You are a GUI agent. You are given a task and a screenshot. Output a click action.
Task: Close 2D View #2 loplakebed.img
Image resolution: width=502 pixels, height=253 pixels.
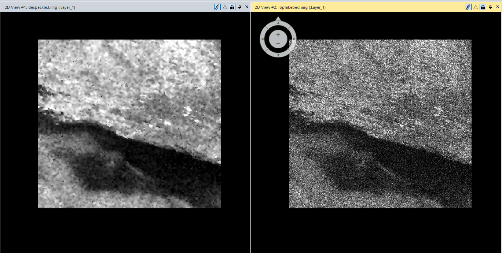(497, 7)
